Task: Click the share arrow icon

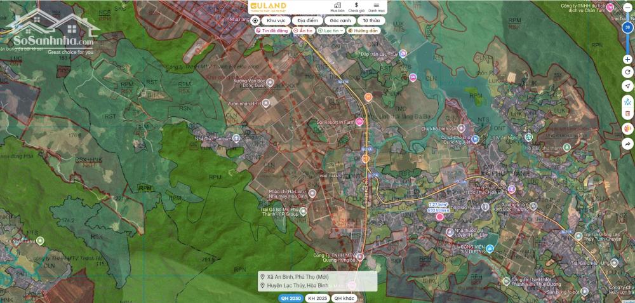Action: (x=627, y=144)
